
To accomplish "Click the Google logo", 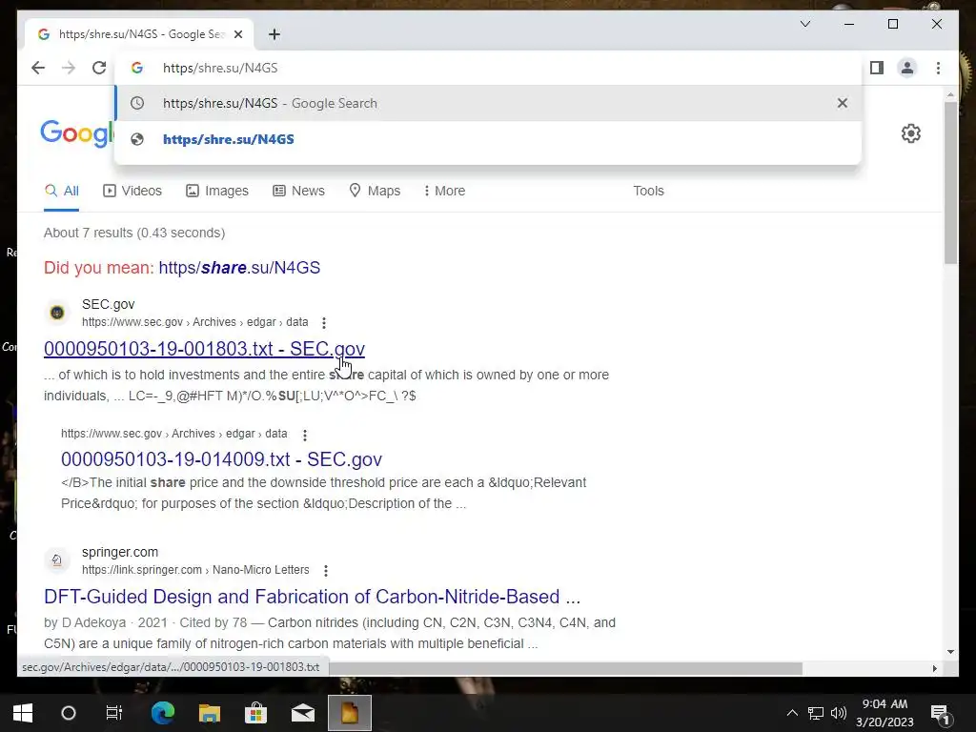I will 77,133.
